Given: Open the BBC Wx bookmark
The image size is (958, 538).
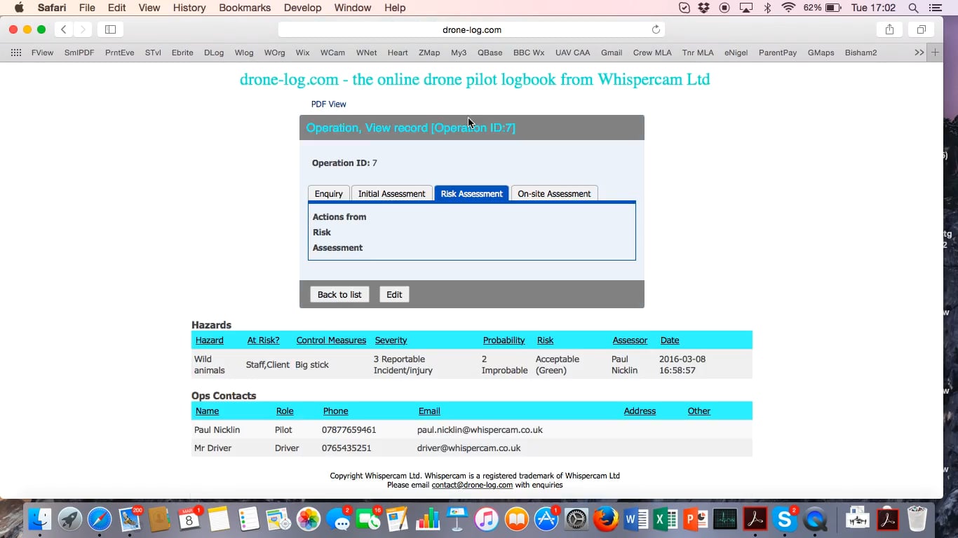Looking at the screenshot, I should (x=529, y=53).
